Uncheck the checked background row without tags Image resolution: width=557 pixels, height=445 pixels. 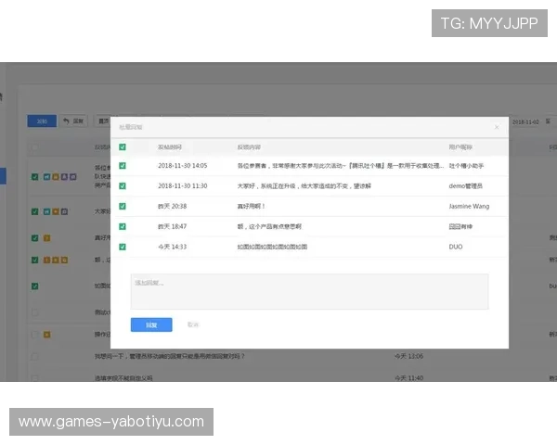pos(35,286)
